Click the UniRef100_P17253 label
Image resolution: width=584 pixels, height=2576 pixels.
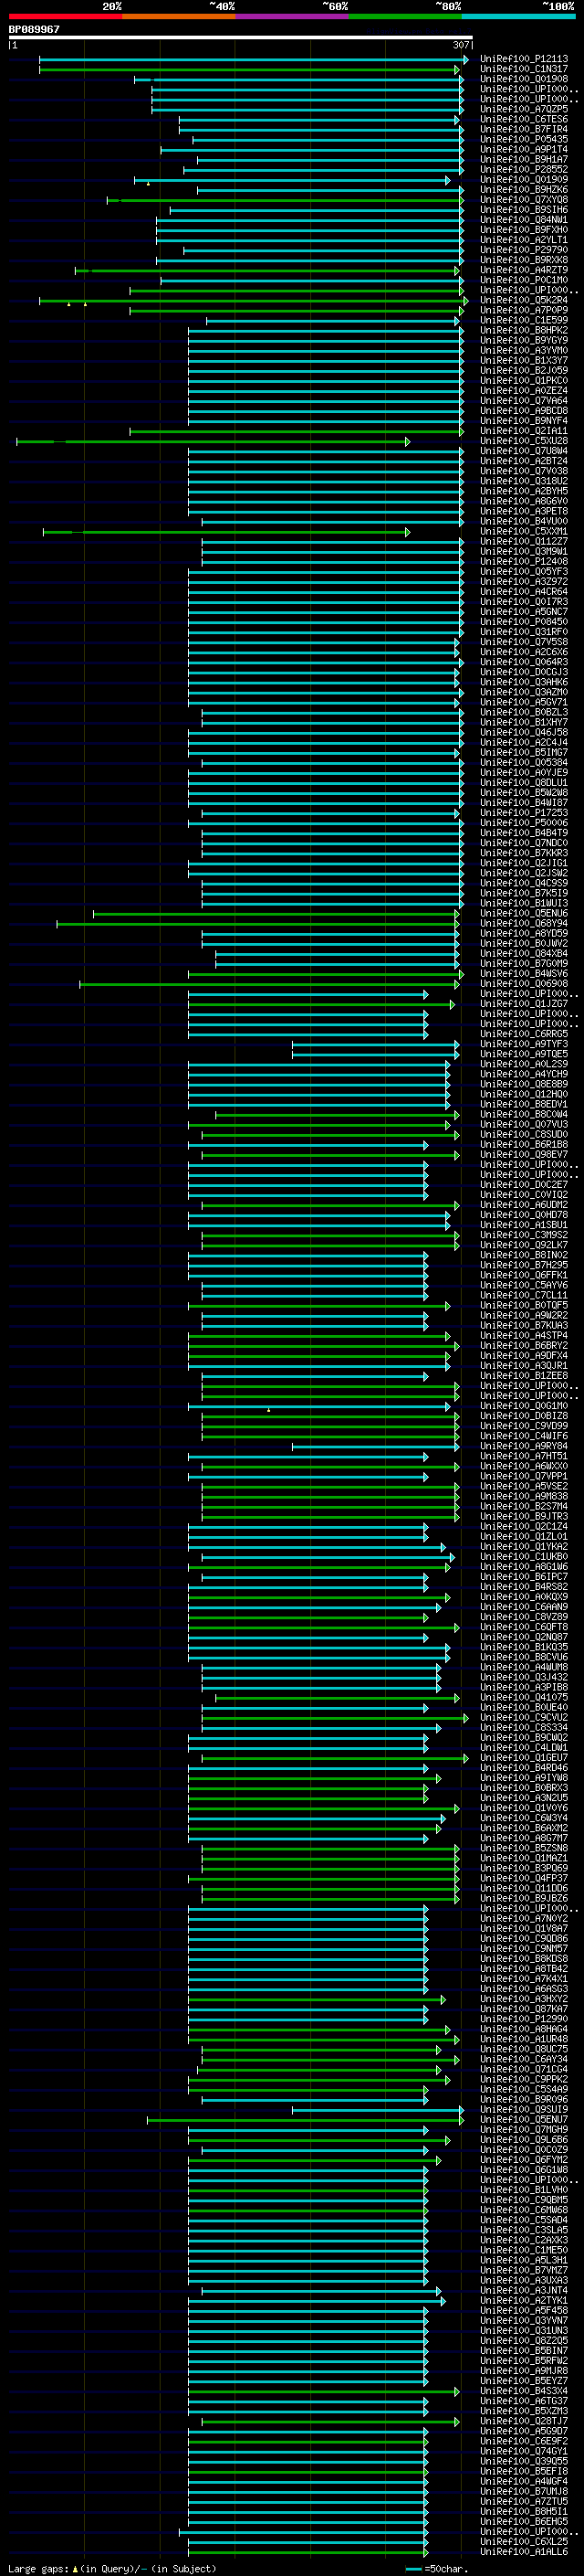click(524, 813)
